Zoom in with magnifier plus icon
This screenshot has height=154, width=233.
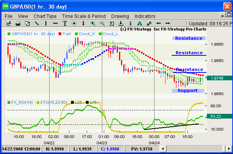[93, 23]
